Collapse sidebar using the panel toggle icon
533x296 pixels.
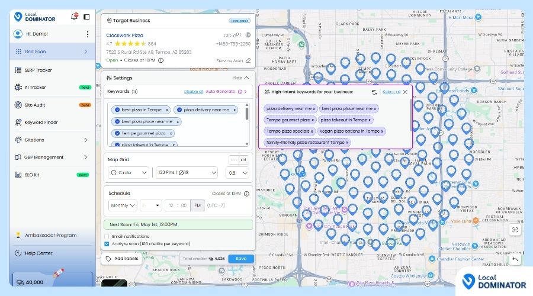pyautogui.click(x=86, y=17)
